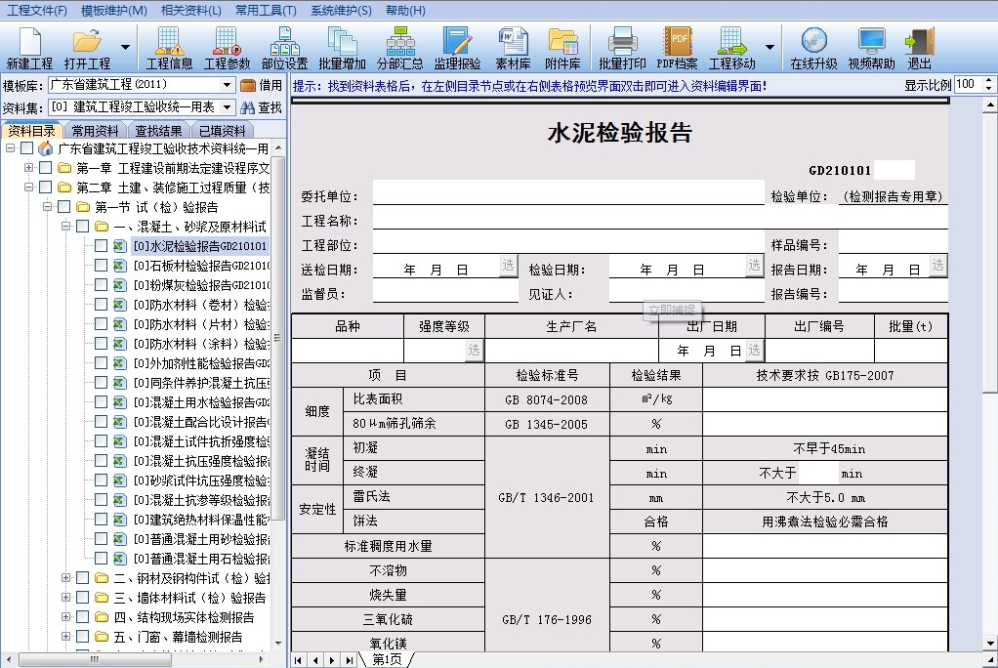Viewport: 998px width, 668px height.
Task: Open the 模板库 dropdown list
Action: coord(228,85)
